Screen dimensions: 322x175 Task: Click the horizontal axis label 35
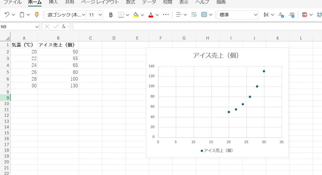(281, 142)
